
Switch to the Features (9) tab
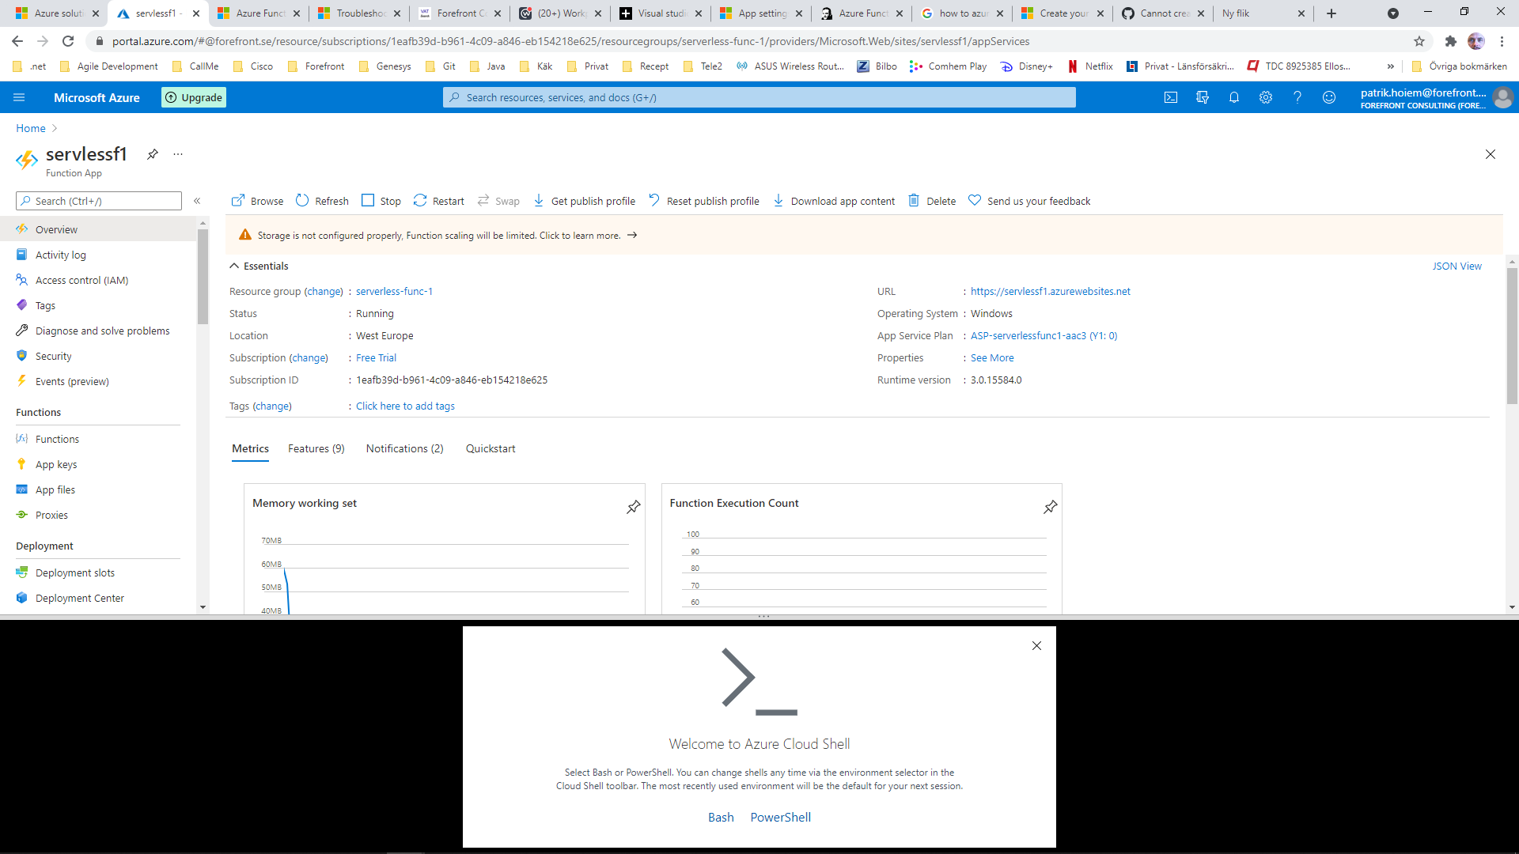[x=316, y=448]
